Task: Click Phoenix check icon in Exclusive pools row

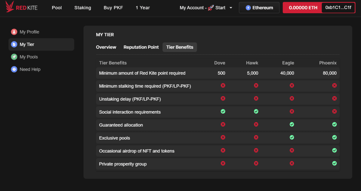Action: pyautogui.click(x=334, y=138)
